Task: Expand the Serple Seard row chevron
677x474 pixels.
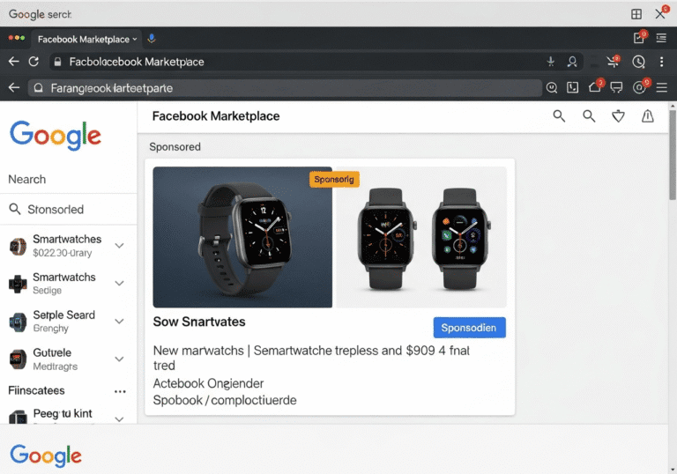Action: (120, 322)
